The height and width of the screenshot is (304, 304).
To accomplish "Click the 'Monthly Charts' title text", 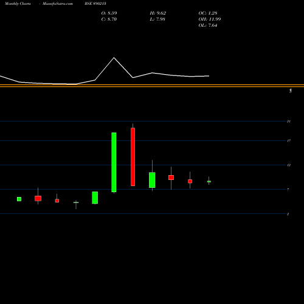I will click(x=18, y=4).
